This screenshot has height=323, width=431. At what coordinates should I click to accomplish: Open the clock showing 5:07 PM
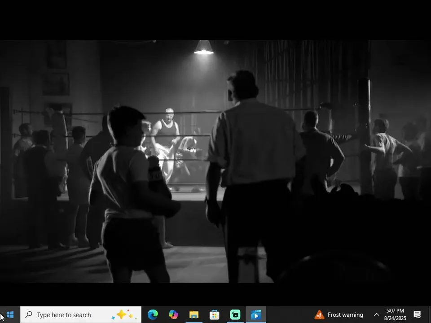pos(395,315)
